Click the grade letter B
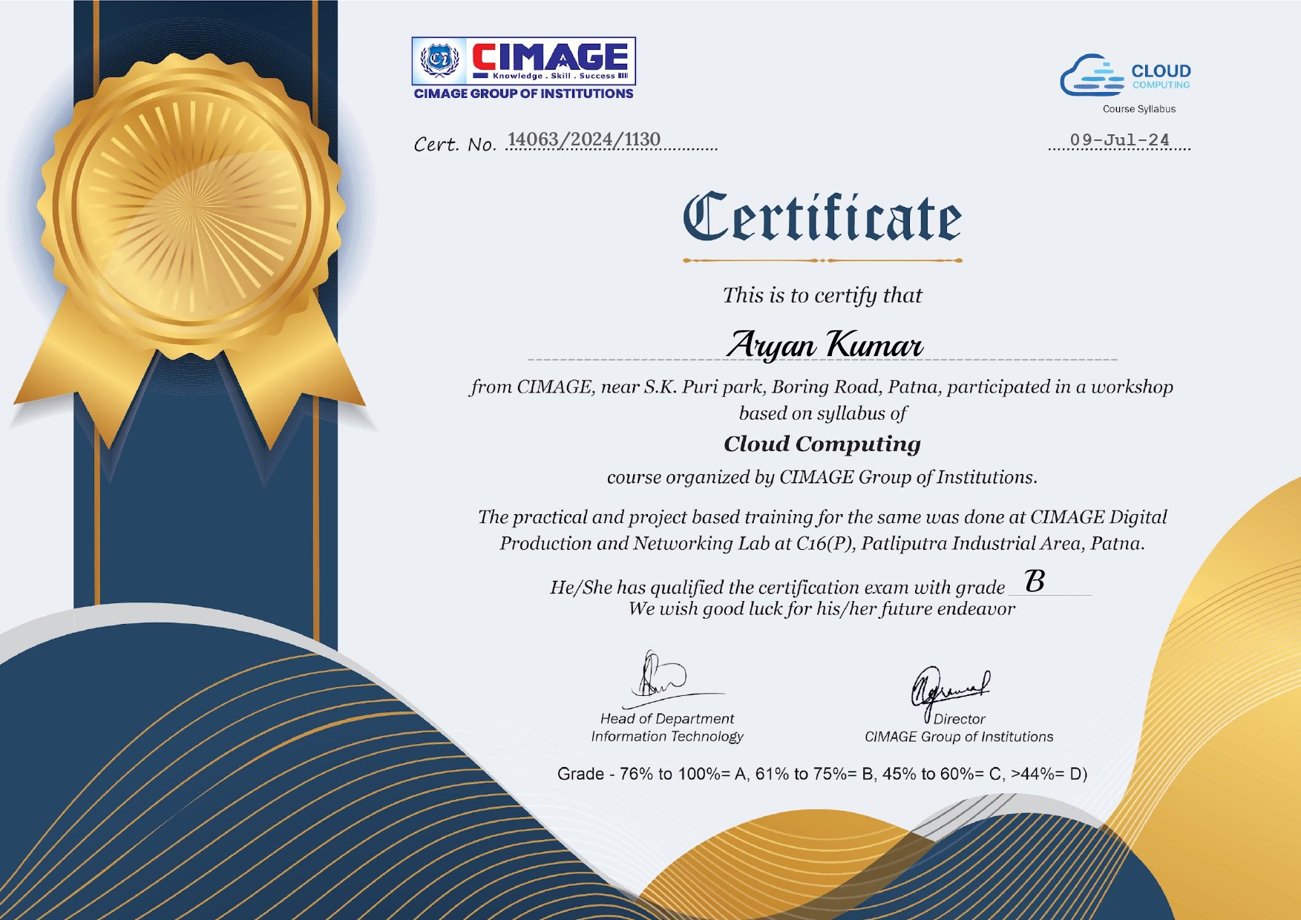Viewport: 1301px width, 920px height. click(x=1035, y=581)
